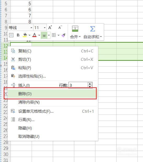Screen dimensions: 143x162
Task: Expand font color dropdown arrow
Action: tap(39, 35)
